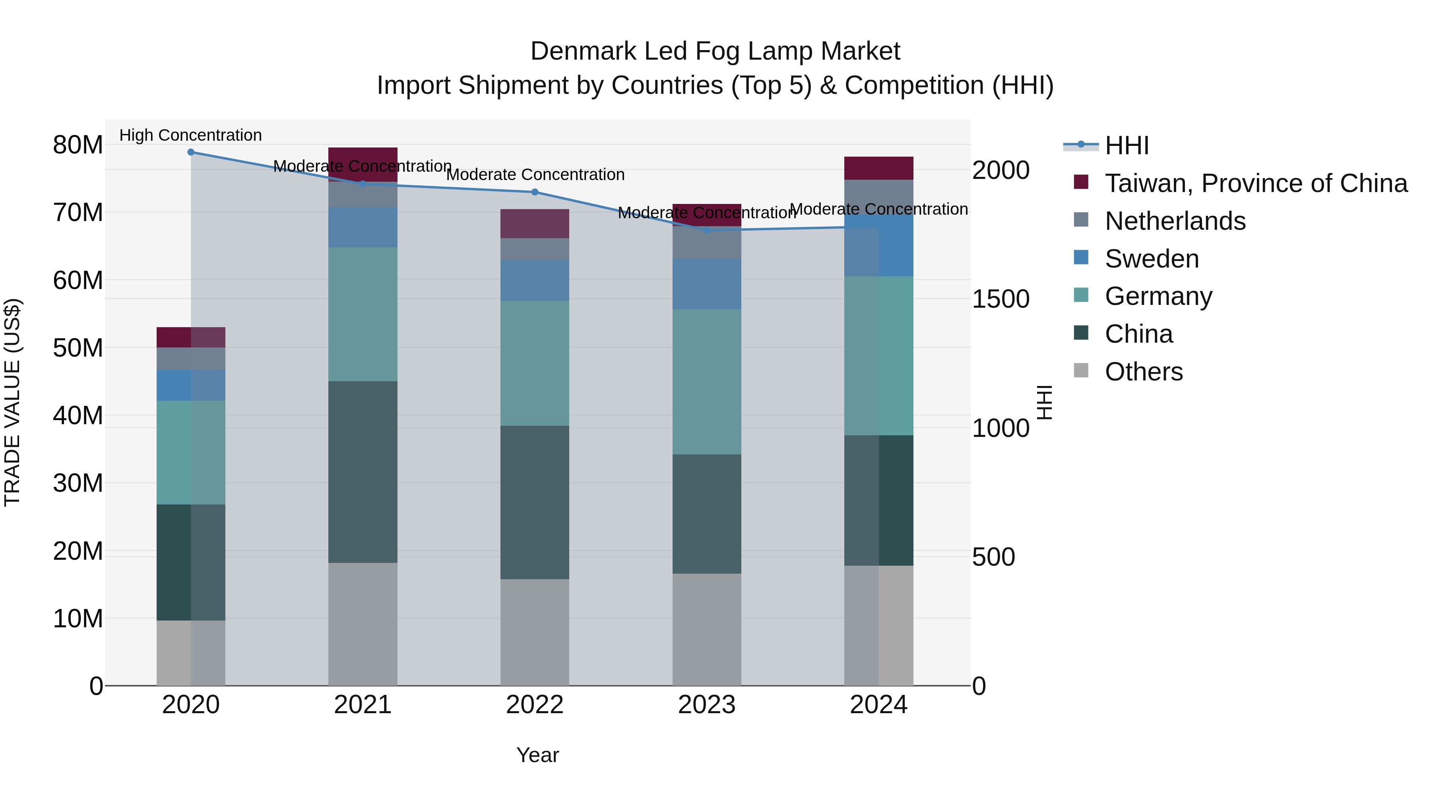
Task: Click the vertical 'HHI' right axis title
Action: (x=1045, y=402)
